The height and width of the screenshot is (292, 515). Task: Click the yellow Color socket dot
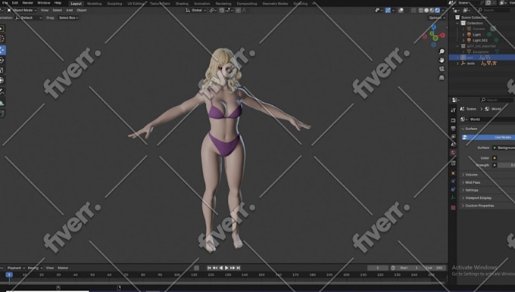click(x=495, y=158)
